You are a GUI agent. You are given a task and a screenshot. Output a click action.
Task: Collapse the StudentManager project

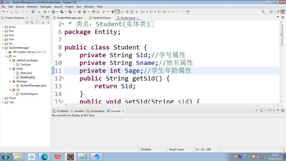tap(3, 48)
